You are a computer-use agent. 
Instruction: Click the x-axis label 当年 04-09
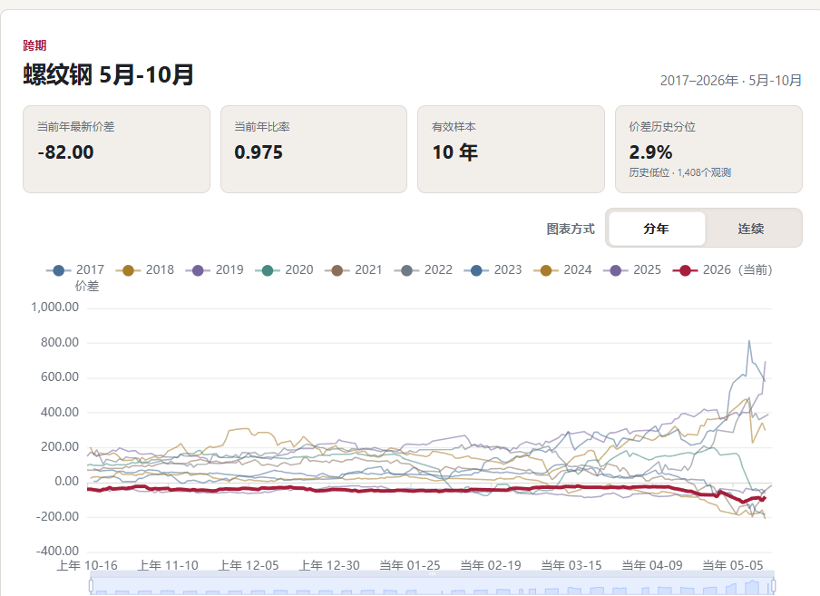click(x=652, y=566)
